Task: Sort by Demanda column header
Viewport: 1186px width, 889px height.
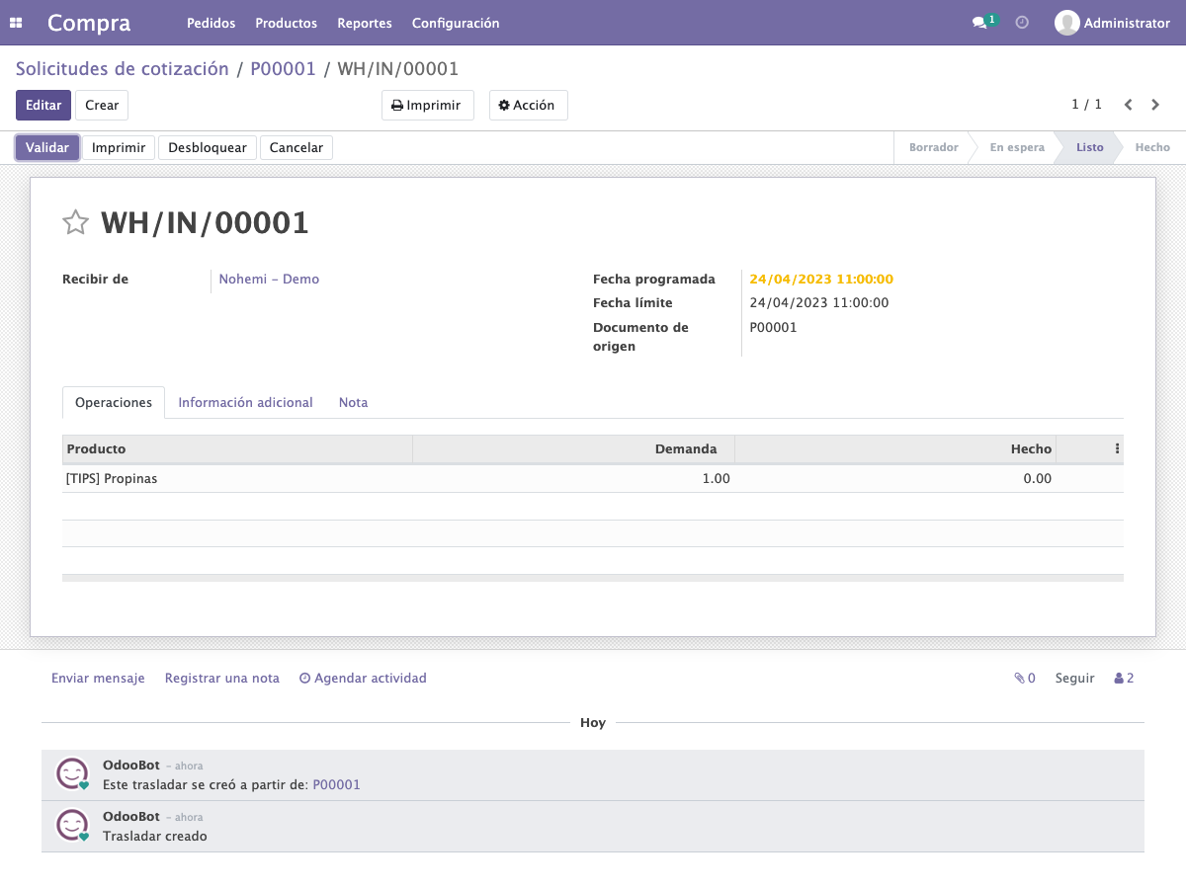Action: click(573, 449)
